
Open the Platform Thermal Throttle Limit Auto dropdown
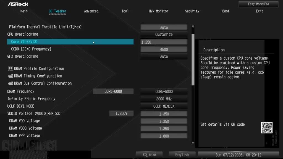coord(164,27)
